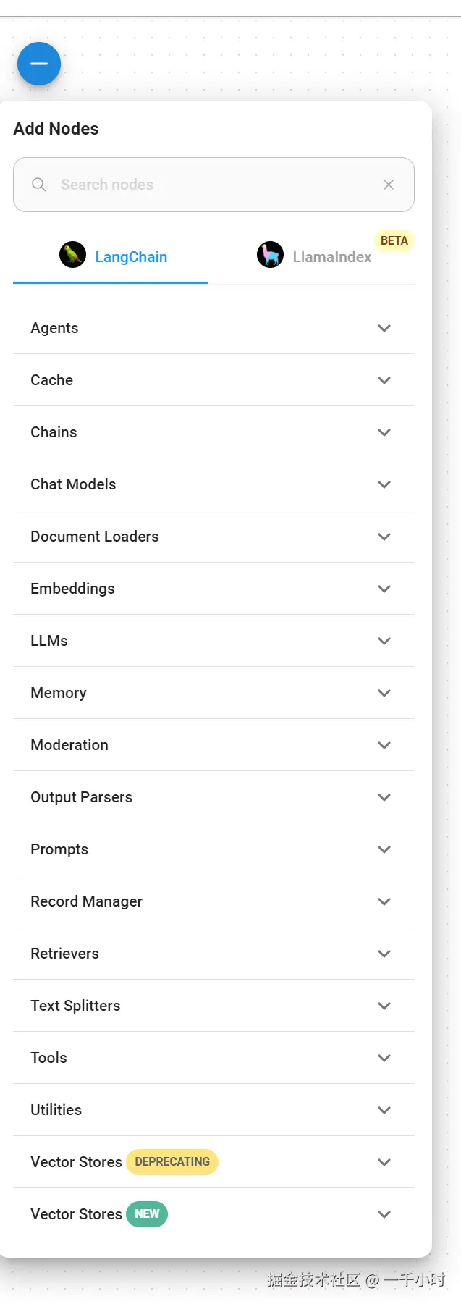
Task: Open the Retrievers section
Action: [x=213, y=954]
